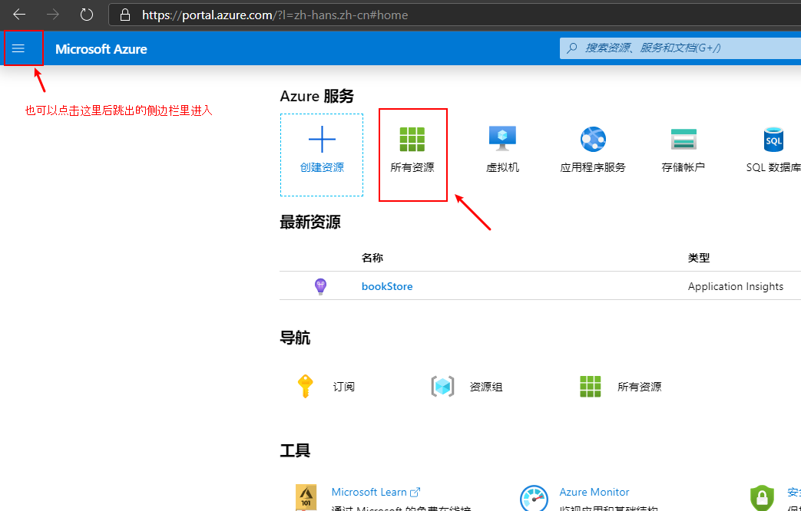Click the search magnifier icon

(572, 48)
